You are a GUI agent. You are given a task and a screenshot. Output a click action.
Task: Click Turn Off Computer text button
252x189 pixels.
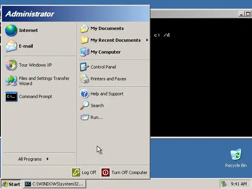coord(130,172)
